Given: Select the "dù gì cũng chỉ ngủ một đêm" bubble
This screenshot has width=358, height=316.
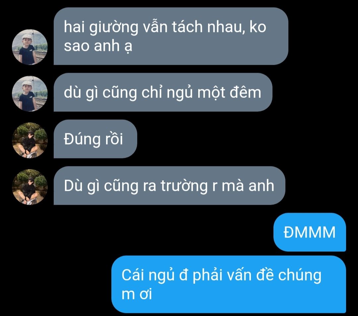Looking at the screenshot, I should click(x=163, y=92).
